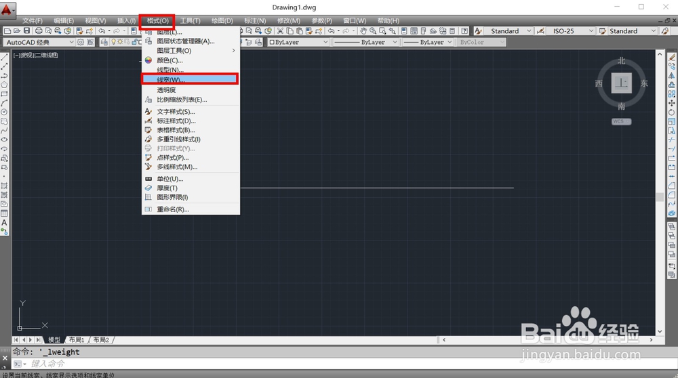678x378 pixels.
Task: Choose 重命名(R)... menu entry
Action: (x=191, y=209)
